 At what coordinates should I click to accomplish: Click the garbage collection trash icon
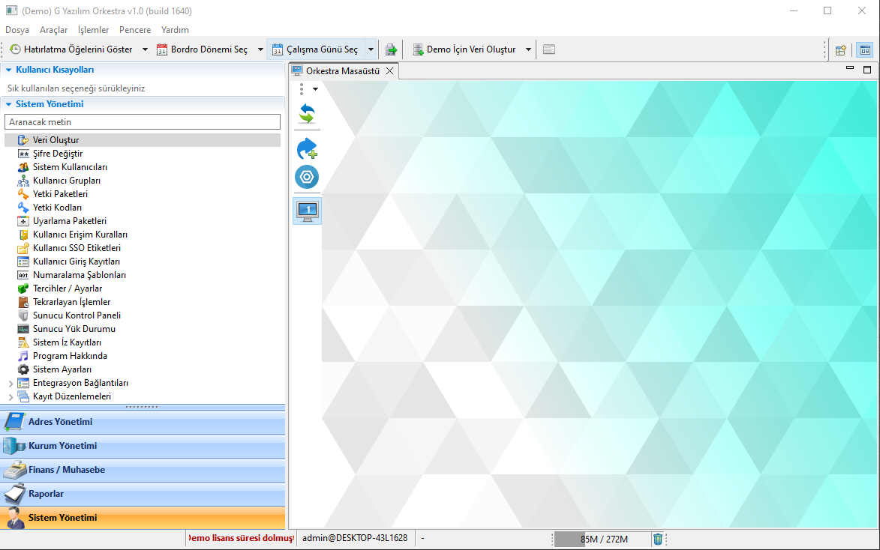[657, 539]
